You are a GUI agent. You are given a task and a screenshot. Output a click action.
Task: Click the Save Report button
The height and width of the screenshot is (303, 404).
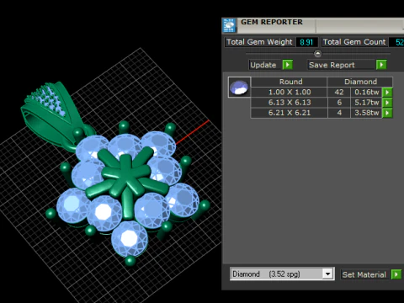(x=342, y=65)
